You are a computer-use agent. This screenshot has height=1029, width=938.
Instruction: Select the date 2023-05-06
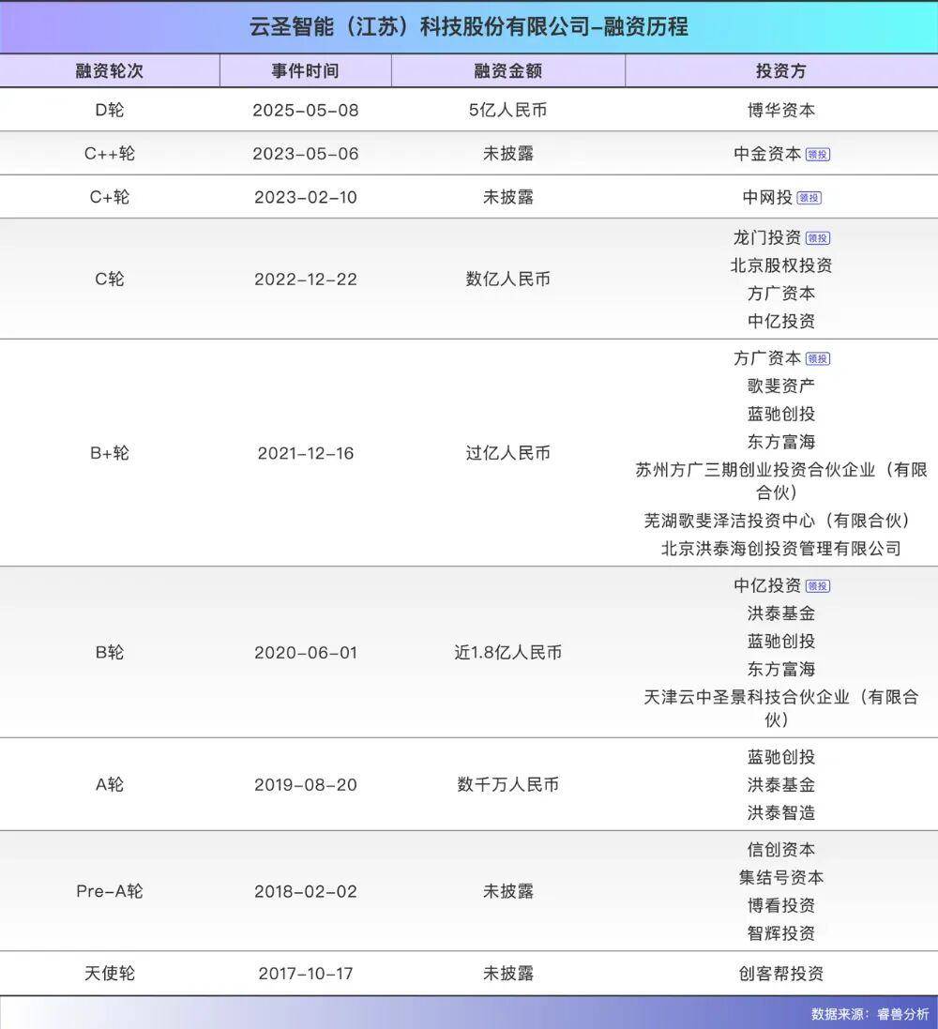point(306,154)
